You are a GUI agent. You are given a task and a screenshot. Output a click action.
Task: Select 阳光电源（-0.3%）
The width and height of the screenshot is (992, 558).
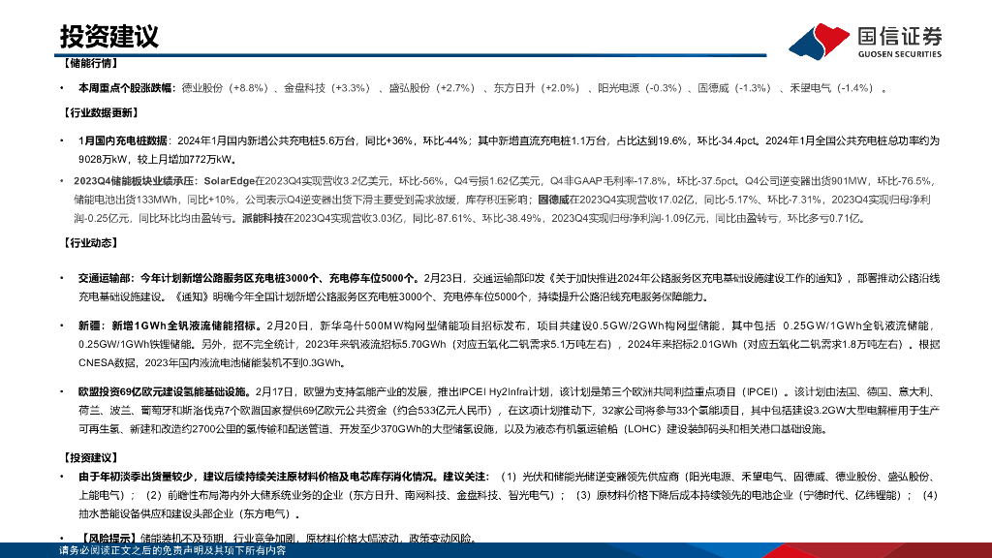click(x=639, y=88)
